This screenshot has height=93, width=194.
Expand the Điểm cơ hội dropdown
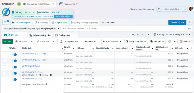(71, 4)
